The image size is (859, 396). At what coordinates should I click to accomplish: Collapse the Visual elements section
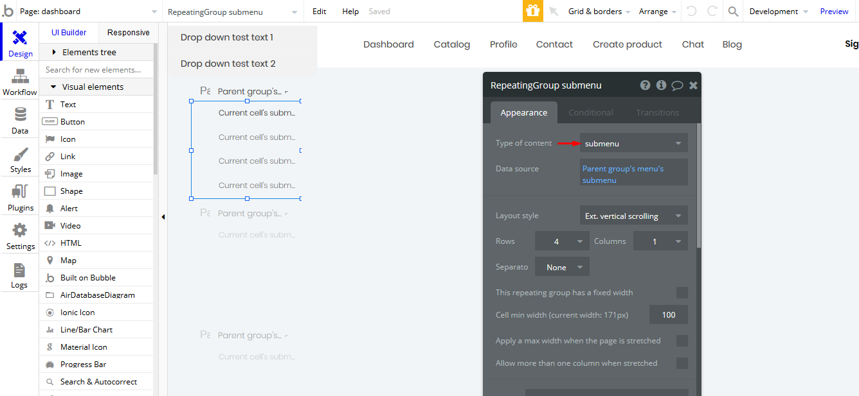pyautogui.click(x=96, y=87)
